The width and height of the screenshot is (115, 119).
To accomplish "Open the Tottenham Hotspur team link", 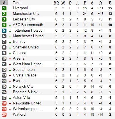I will [28, 31].
